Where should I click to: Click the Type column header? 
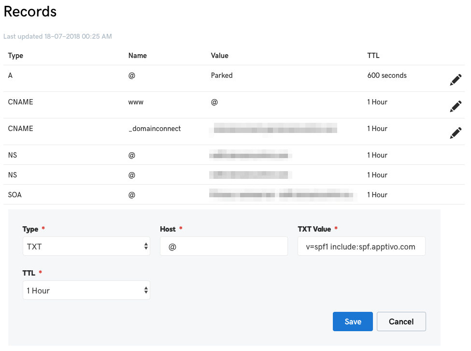coord(15,56)
